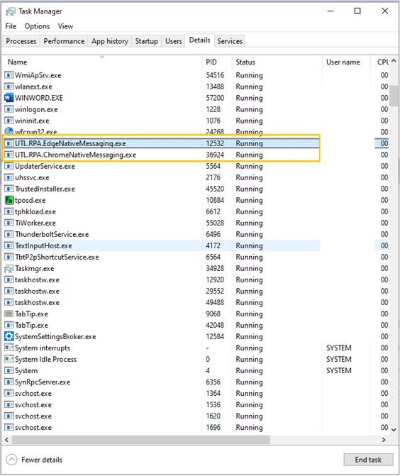The width and height of the screenshot is (400, 476).
Task: Select the svchost.exe row with PID 1696
Action: [196, 428]
